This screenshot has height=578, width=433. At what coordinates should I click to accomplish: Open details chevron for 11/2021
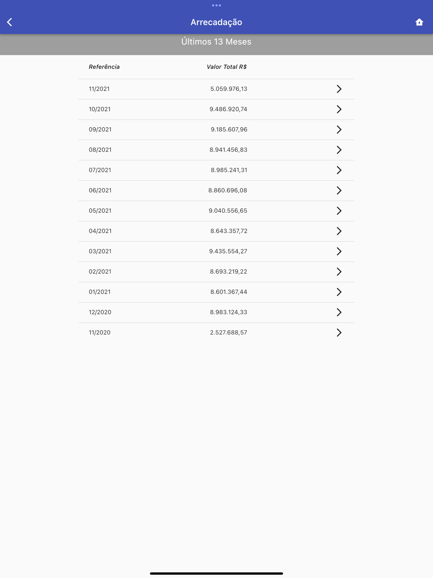tap(339, 89)
